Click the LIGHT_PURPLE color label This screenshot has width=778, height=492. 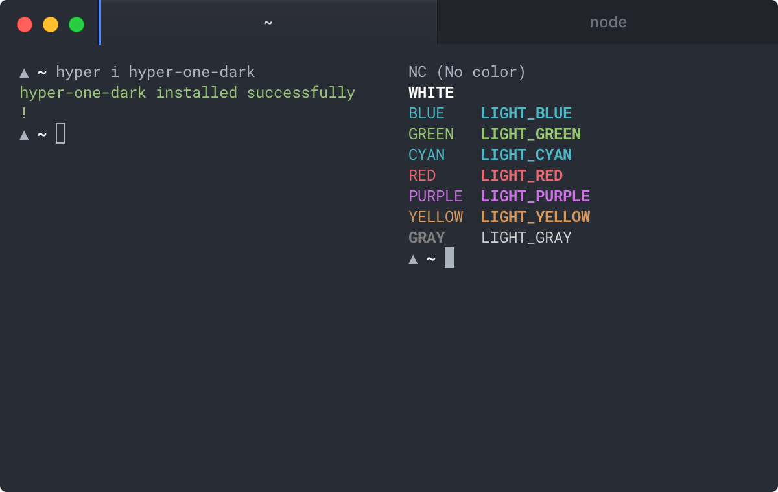pyautogui.click(x=535, y=196)
